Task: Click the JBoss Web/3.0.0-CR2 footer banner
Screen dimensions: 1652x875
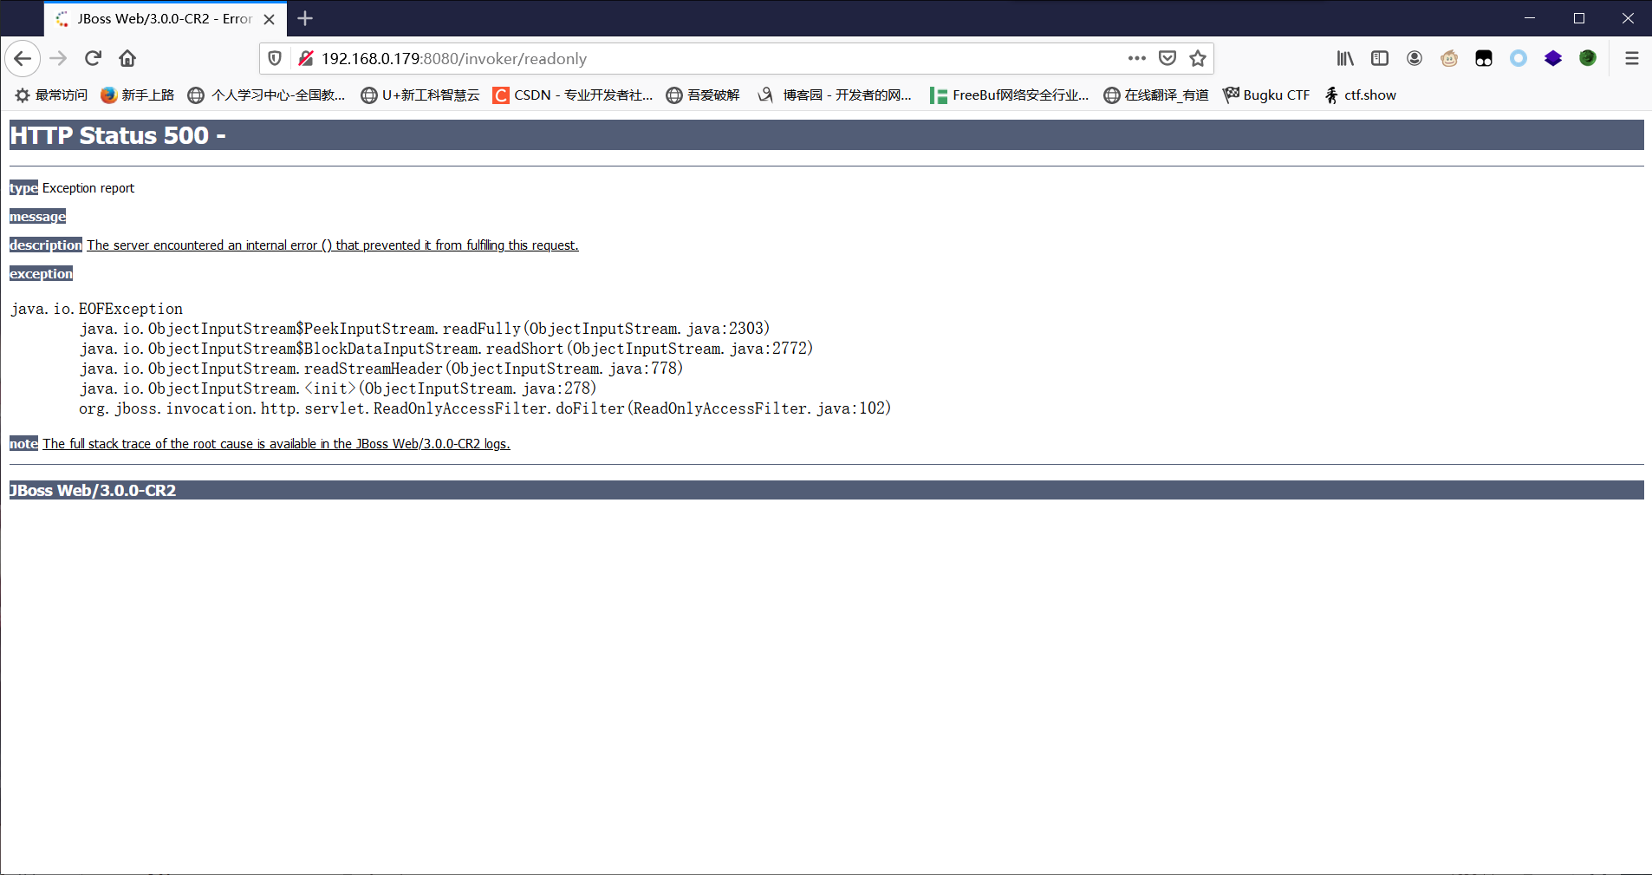Action: tap(827, 490)
